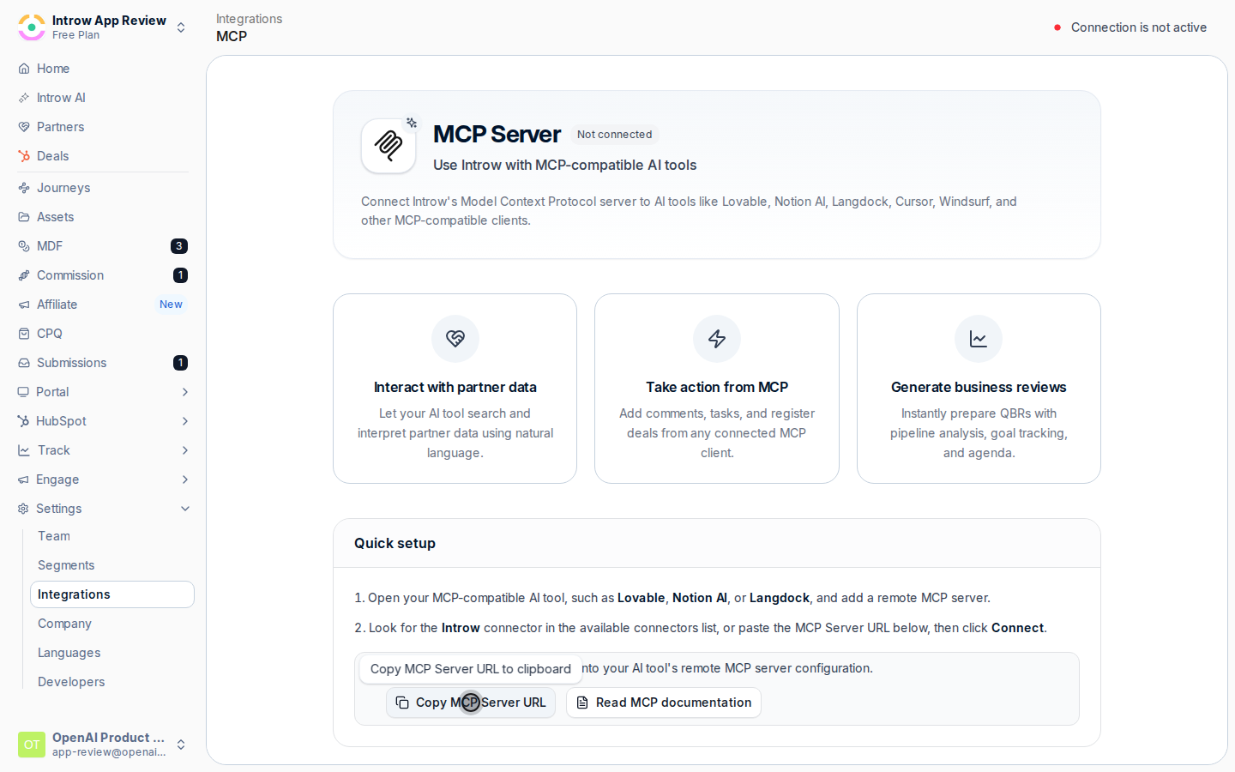Click the Generate business reviews heading
Screen dimensions: 1235x772
[979, 388]
